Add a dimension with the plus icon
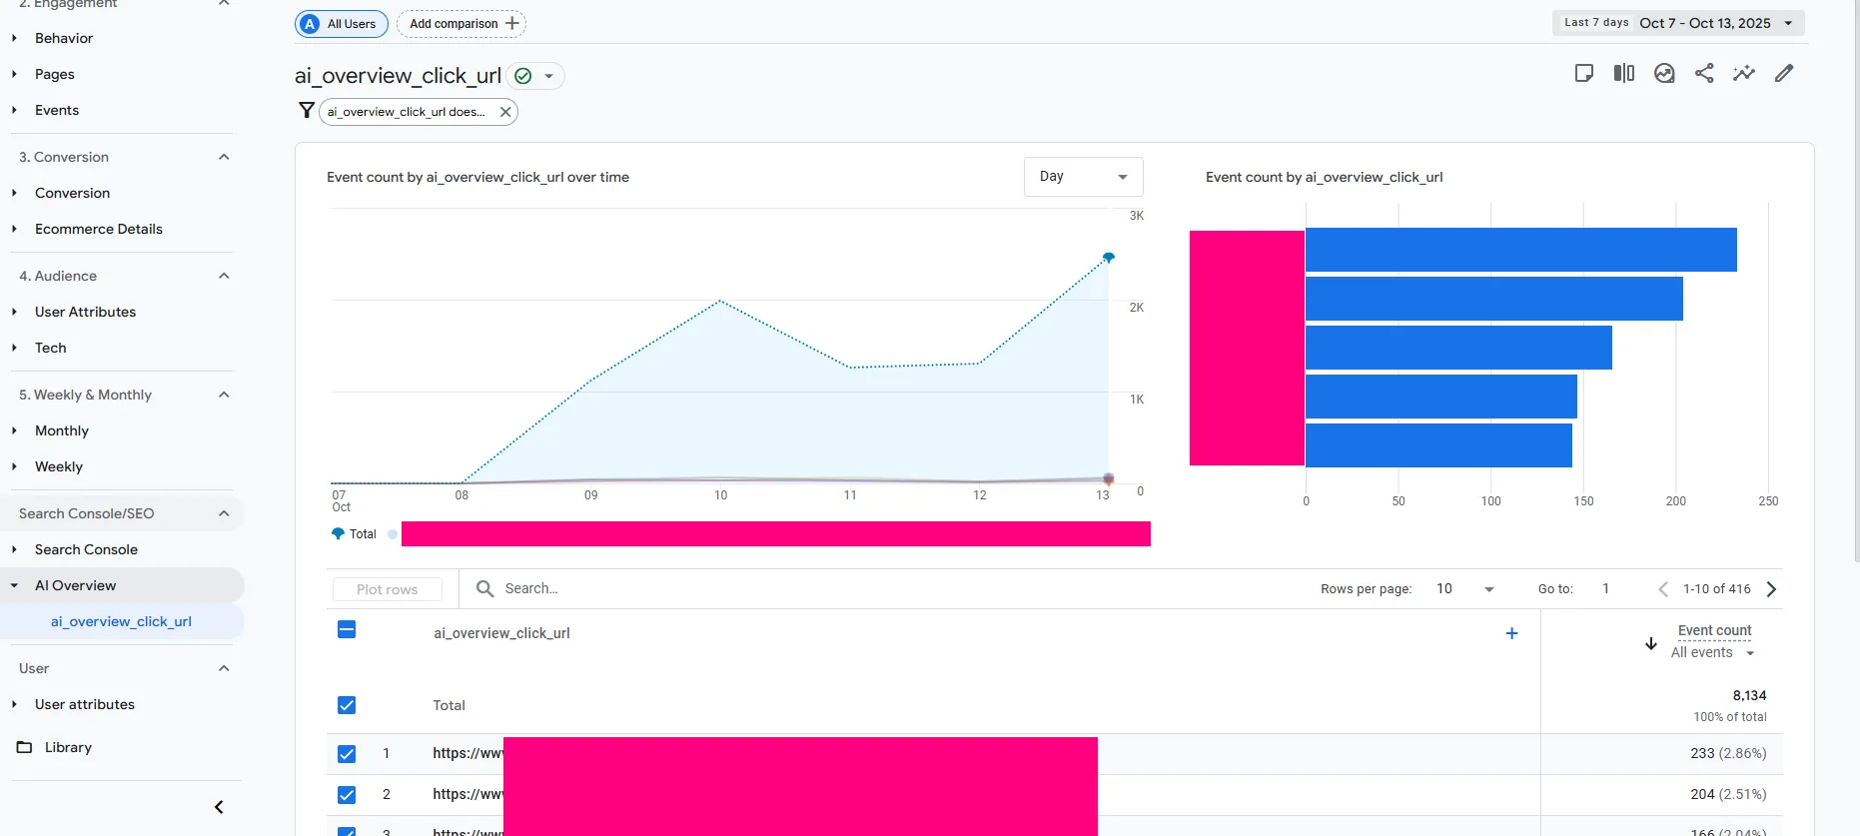The width and height of the screenshot is (1860, 836). (1511, 633)
